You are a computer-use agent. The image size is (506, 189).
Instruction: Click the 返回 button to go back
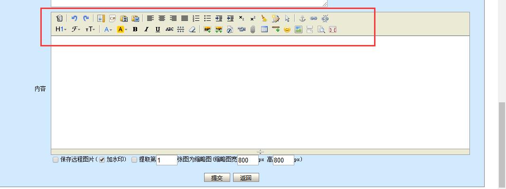[246, 178]
